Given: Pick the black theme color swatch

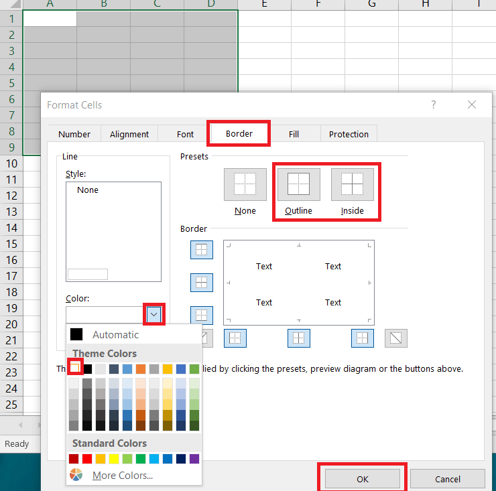Looking at the screenshot, I should pyautogui.click(x=87, y=368).
